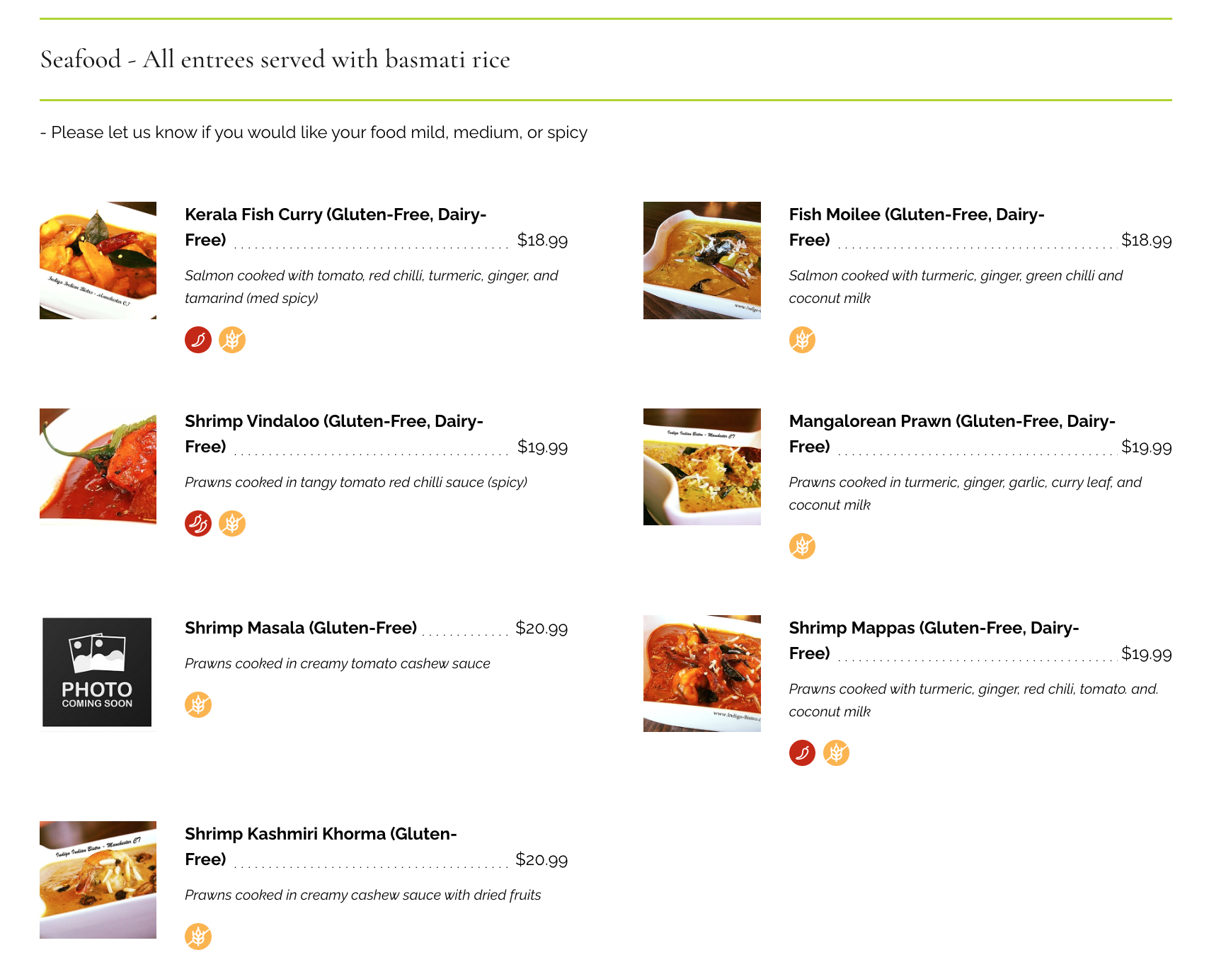The height and width of the screenshot is (967, 1226).
Task: Click the Seafood section heading
Action: 275,59
